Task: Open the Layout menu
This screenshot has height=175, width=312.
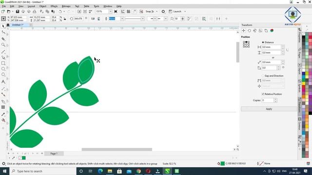Action: [31, 6]
